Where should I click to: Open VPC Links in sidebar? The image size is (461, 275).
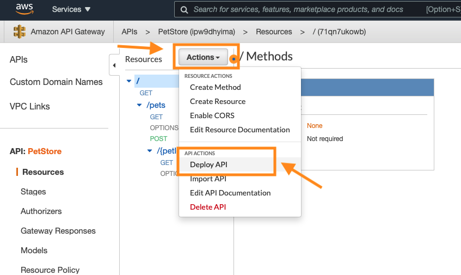tap(30, 106)
